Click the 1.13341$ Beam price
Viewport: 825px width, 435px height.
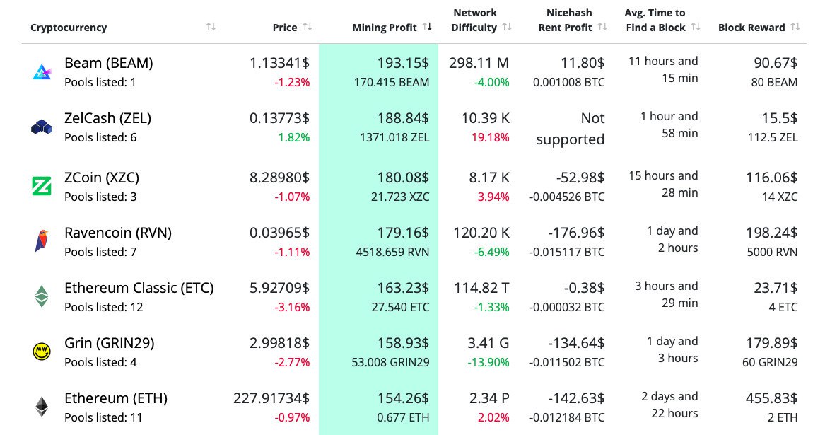279,63
